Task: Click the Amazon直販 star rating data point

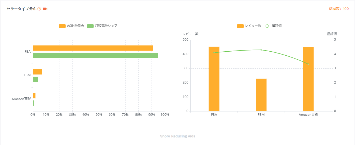Action: (308, 64)
